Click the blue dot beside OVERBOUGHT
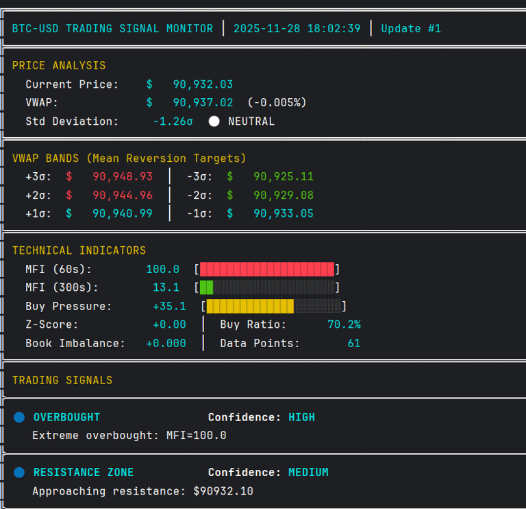The height and width of the screenshot is (509, 526). 19,417
